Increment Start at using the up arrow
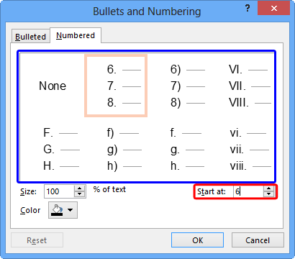The image size is (295, 259). (269, 188)
